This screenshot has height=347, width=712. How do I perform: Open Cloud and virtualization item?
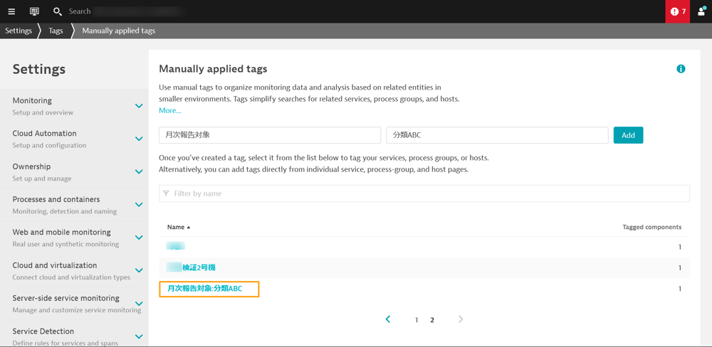click(x=74, y=271)
